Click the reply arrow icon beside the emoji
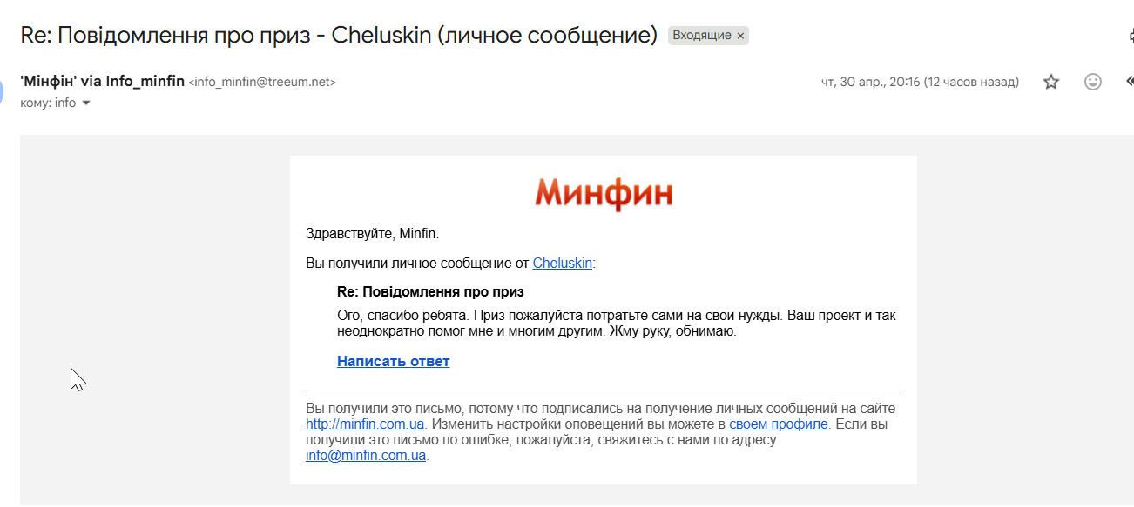Screen dimensions: 1134x507 point(1130,82)
